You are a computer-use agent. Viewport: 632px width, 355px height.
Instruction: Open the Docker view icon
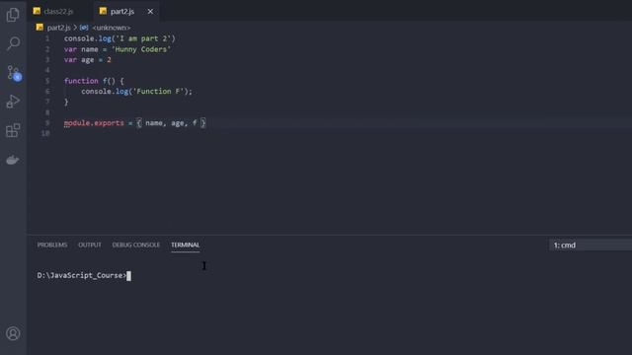13,160
